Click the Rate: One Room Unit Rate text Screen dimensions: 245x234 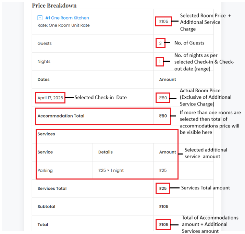(x=63, y=25)
